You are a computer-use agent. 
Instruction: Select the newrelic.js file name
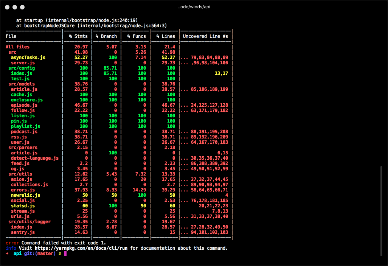point(25,195)
